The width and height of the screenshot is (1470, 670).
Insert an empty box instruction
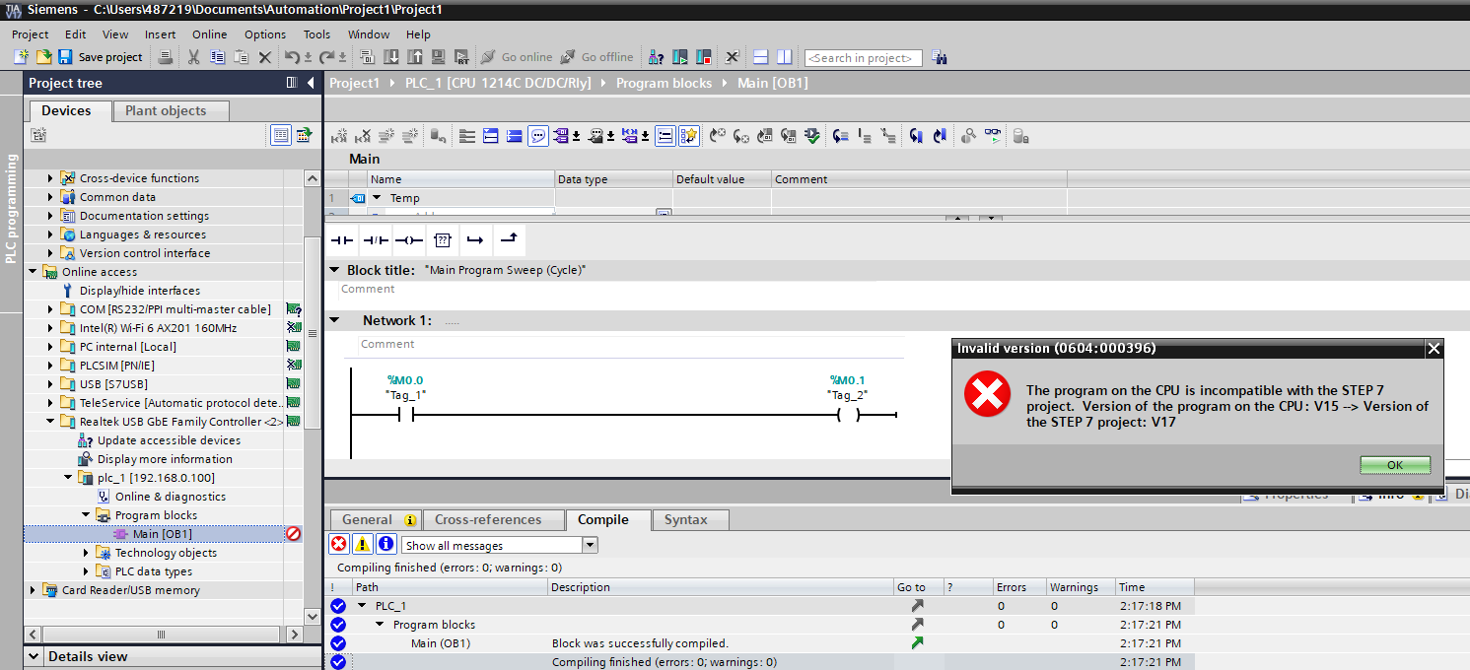pyautogui.click(x=443, y=240)
